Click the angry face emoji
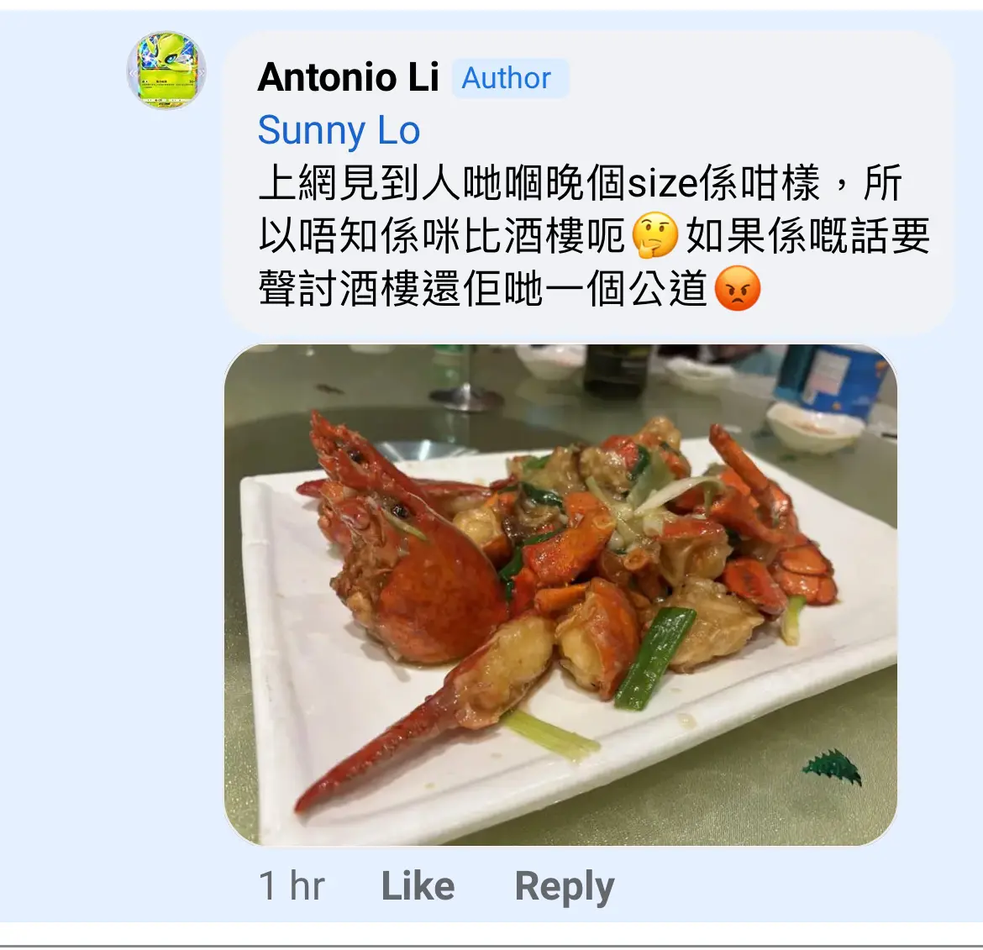Screen dimensions: 983x950 (738, 288)
